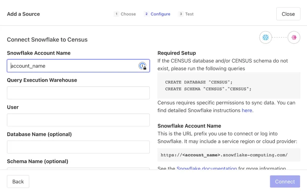Screen dimensions: 307x195
Task: Select the Database Name input box
Action: click(x=78, y=147)
